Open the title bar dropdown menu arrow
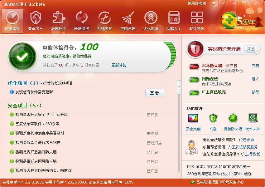This screenshot has width=265, height=187. pyautogui.click(x=224, y=3)
